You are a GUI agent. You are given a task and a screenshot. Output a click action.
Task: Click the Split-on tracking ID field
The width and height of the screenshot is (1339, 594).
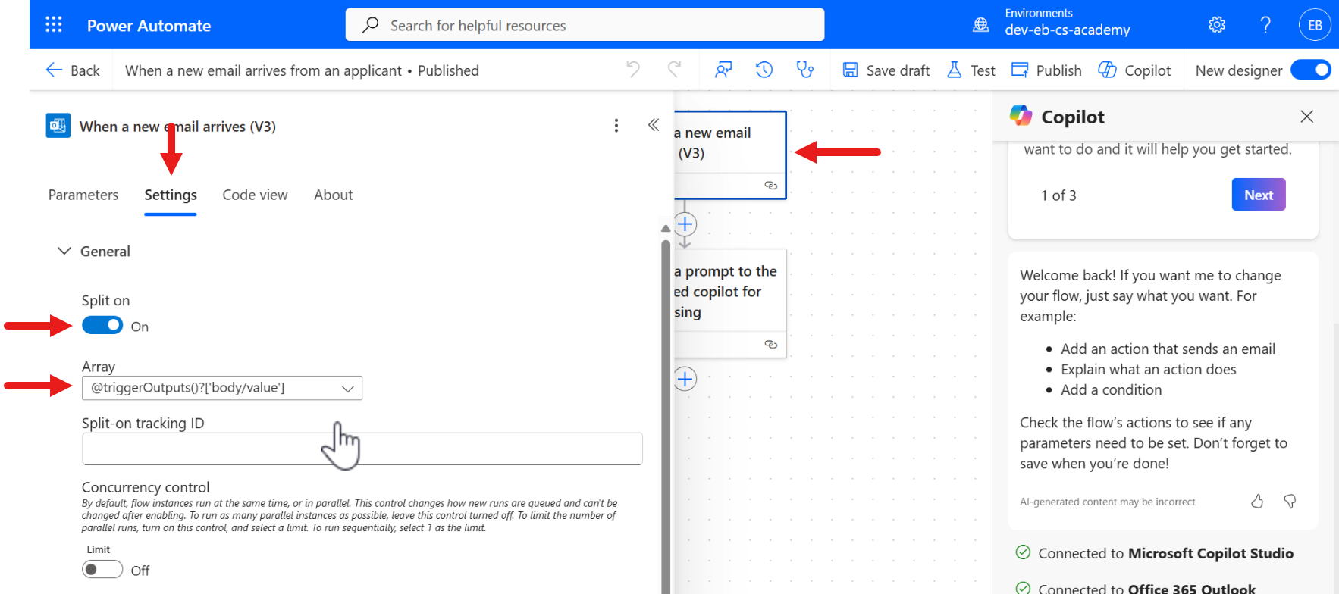click(362, 449)
